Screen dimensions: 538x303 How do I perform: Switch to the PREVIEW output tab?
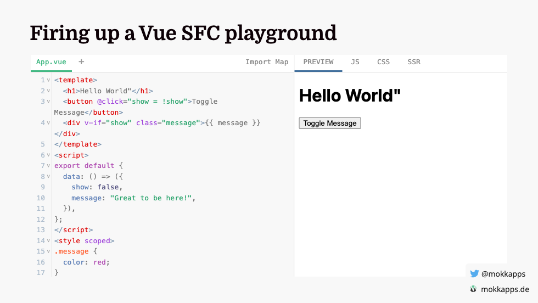click(318, 62)
